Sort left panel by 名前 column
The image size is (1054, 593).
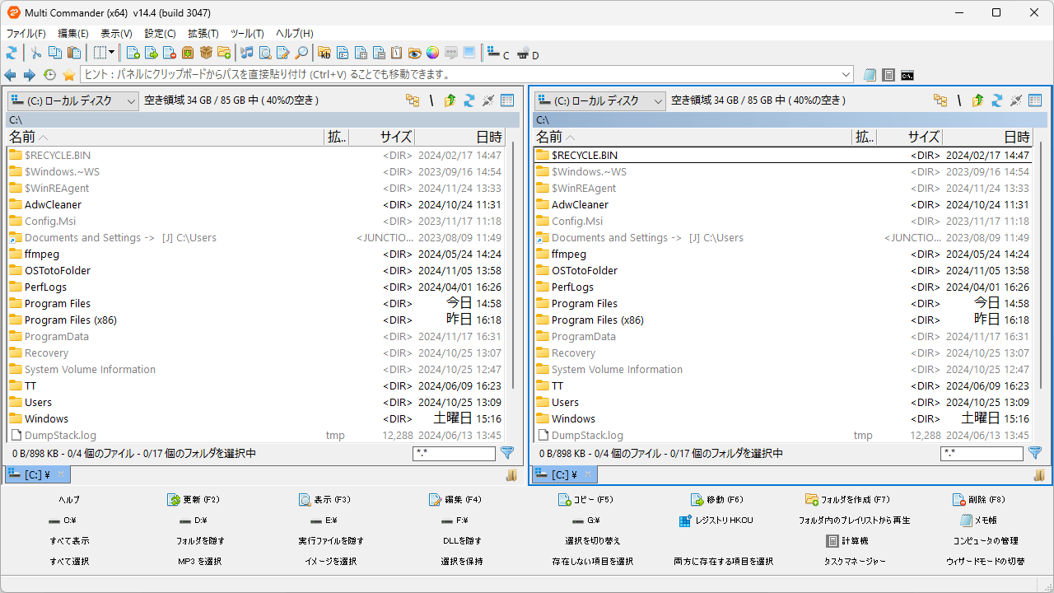165,138
